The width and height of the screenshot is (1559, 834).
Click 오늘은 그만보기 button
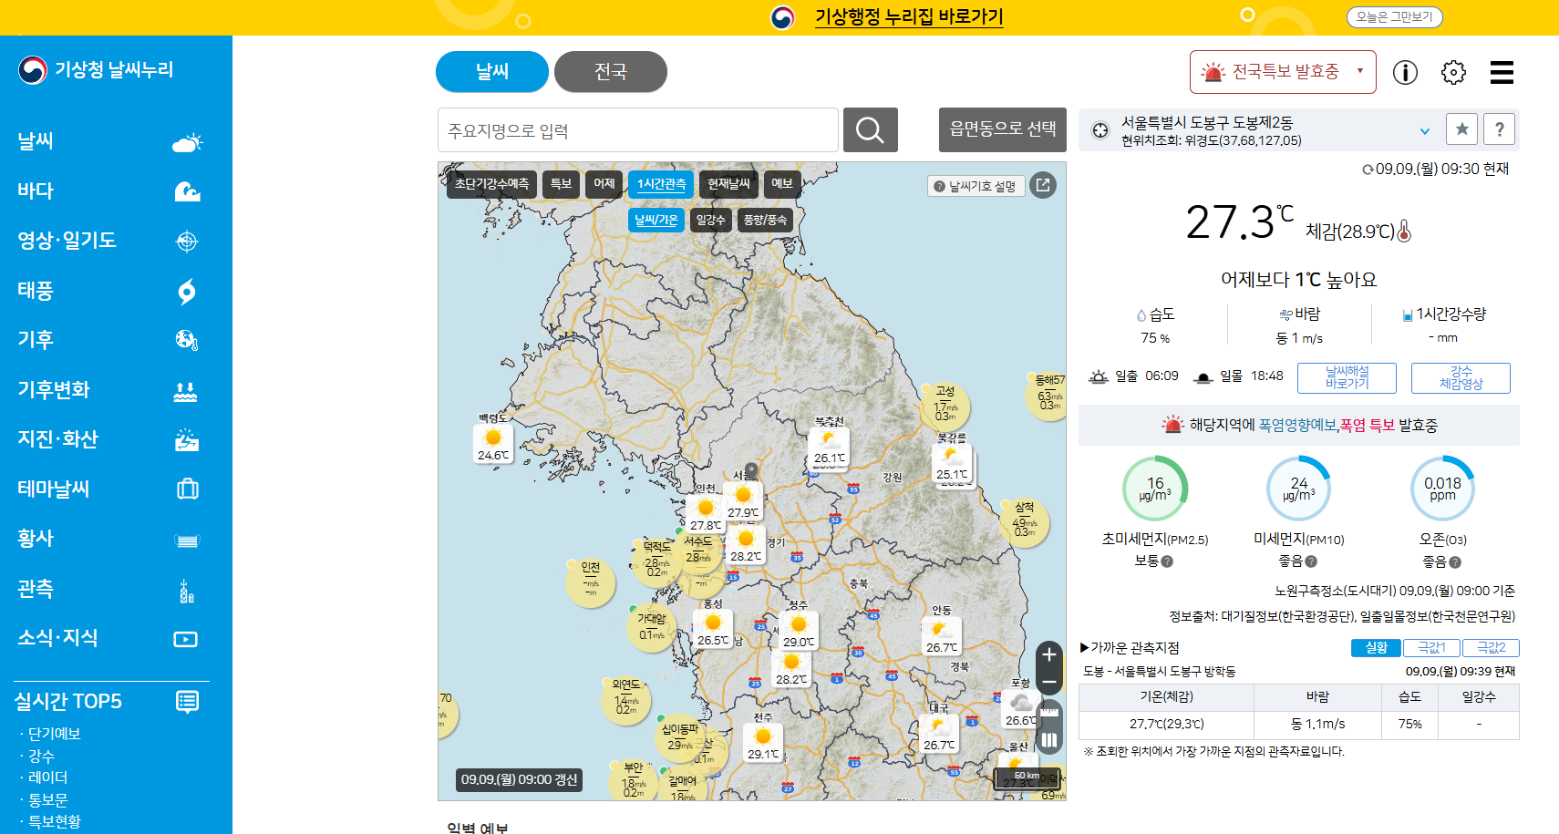[1394, 16]
